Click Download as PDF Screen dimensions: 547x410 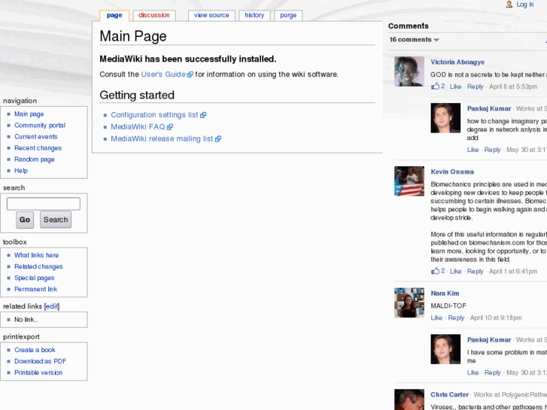[x=40, y=362]
